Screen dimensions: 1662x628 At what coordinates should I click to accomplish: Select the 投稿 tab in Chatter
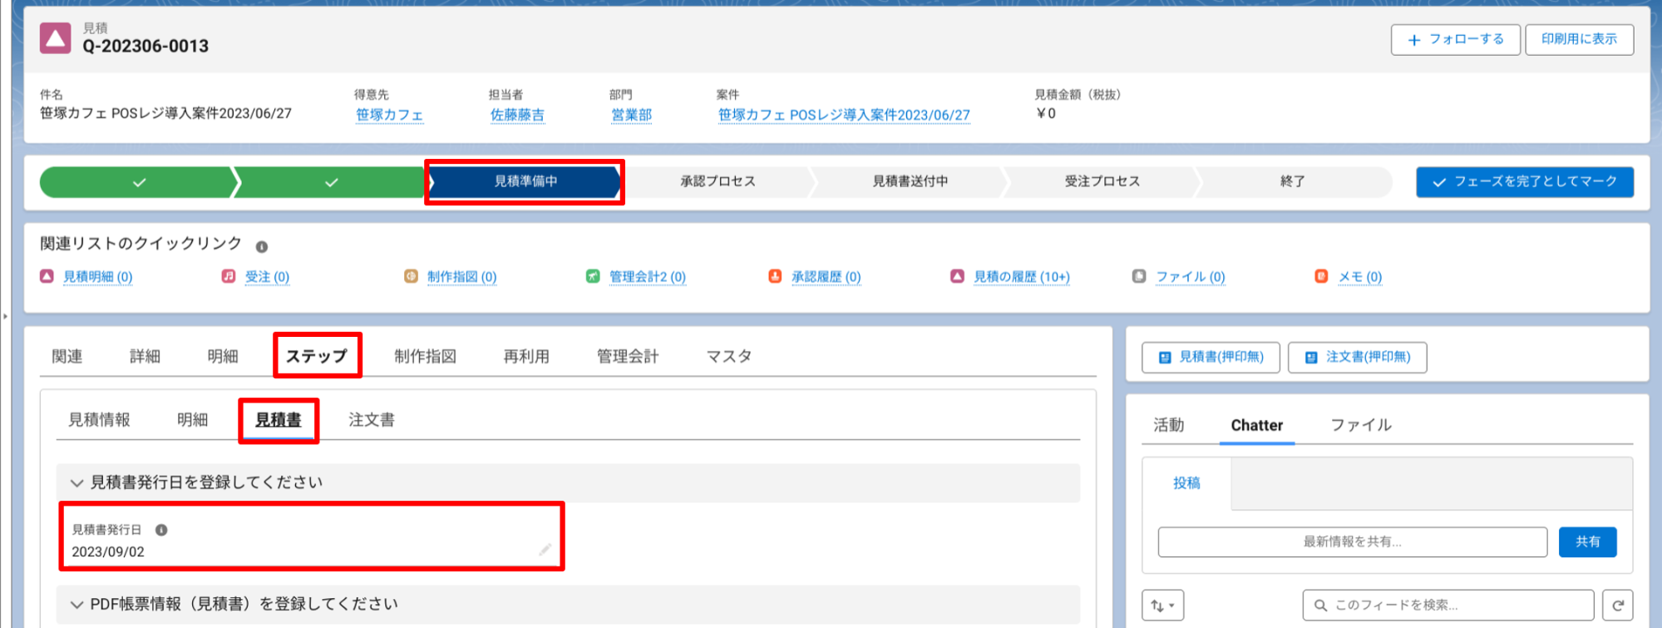(x=1186, y=483)
